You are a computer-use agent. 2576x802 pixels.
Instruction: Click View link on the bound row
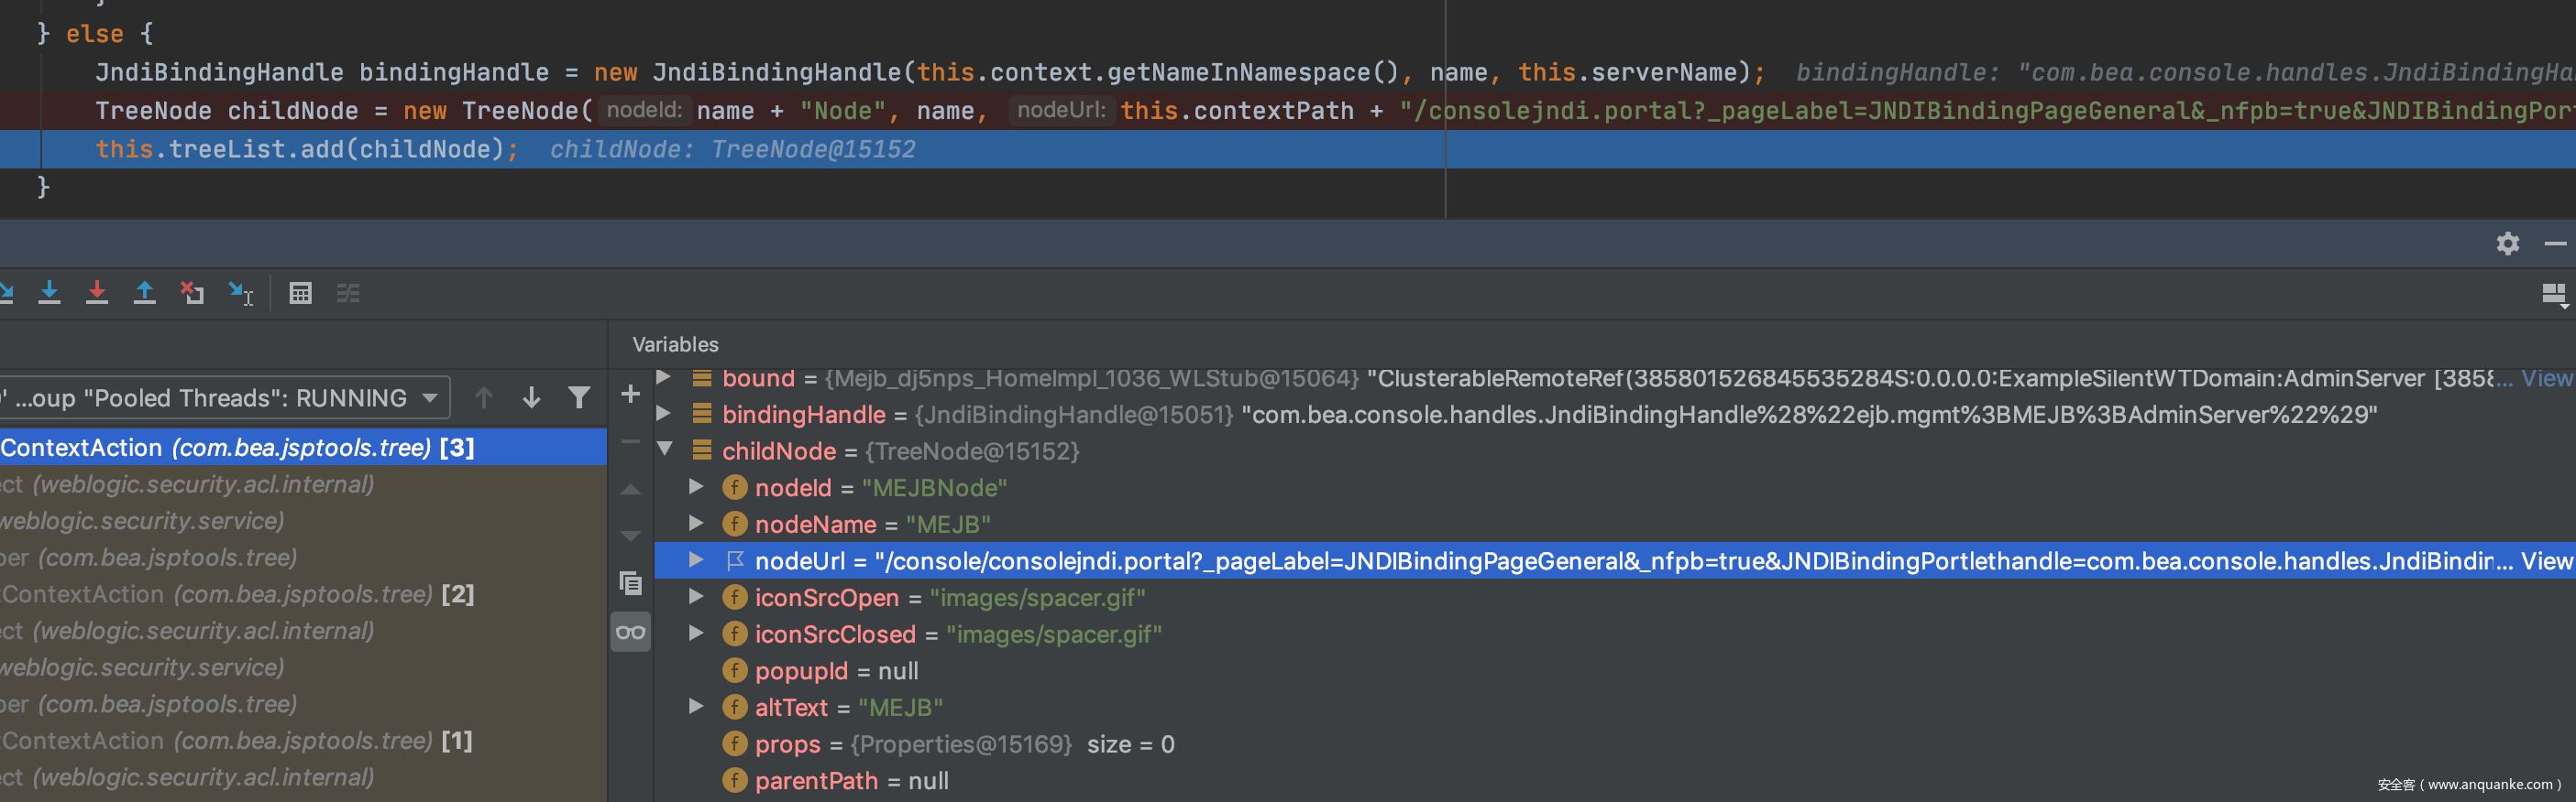2546,378
